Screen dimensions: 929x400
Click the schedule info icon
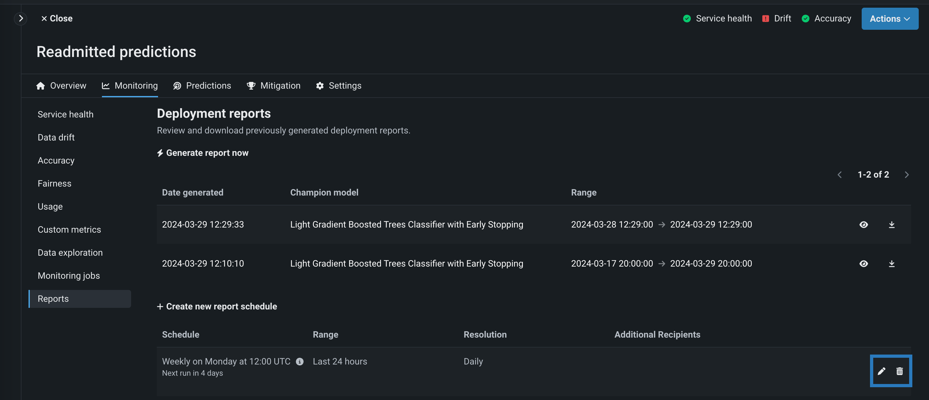pyautogui.click(x=300, y=362)
